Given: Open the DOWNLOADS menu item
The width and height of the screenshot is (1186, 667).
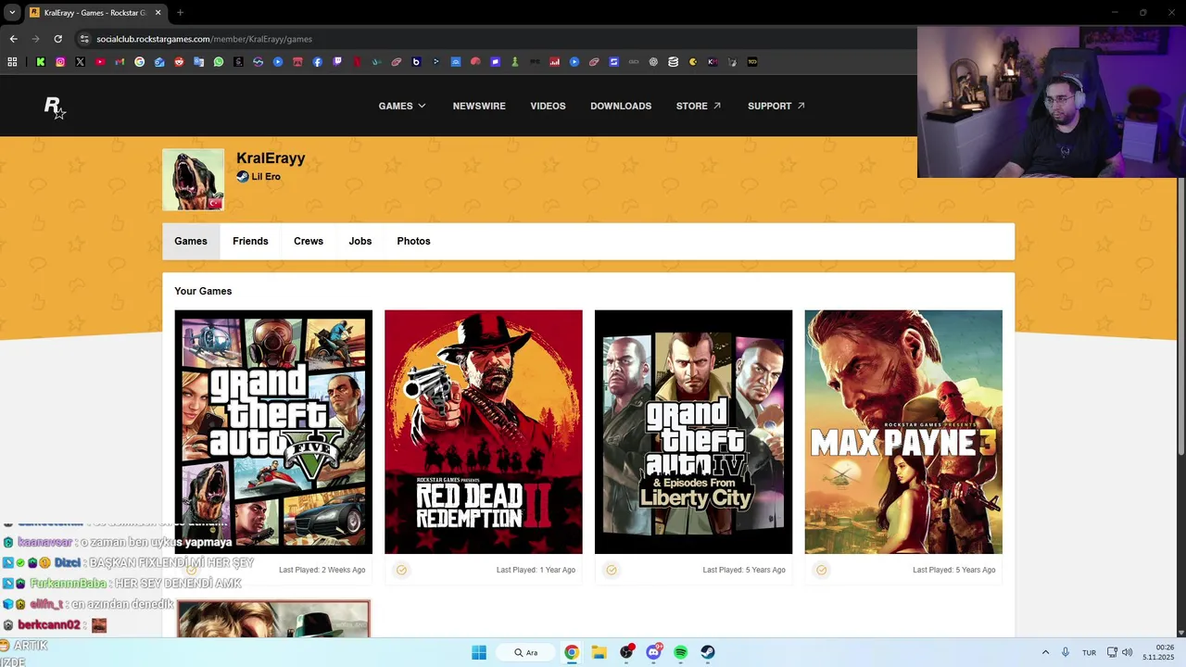Looking at the screenshot, I should click(x=621, y=106).
